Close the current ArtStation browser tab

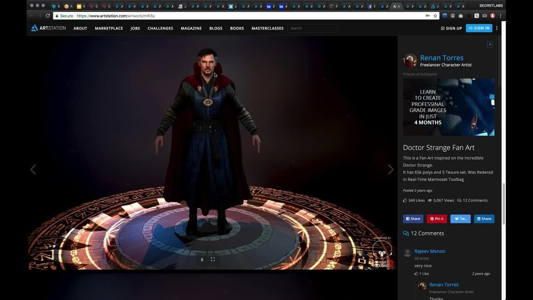tap(399, 6)
